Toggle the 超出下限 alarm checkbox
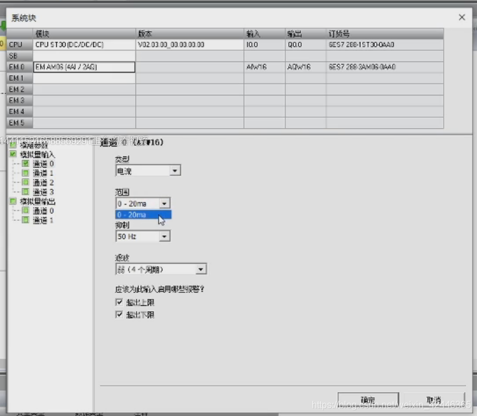This screenshot has height=416, width=477. pos(119,315)
